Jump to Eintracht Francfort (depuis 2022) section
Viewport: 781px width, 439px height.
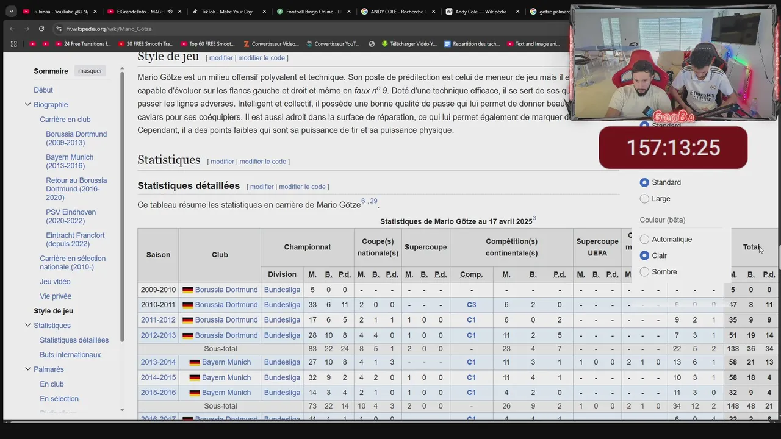pos(75,240)
